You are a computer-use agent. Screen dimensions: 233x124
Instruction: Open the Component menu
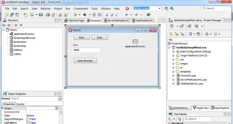[81, 9]
